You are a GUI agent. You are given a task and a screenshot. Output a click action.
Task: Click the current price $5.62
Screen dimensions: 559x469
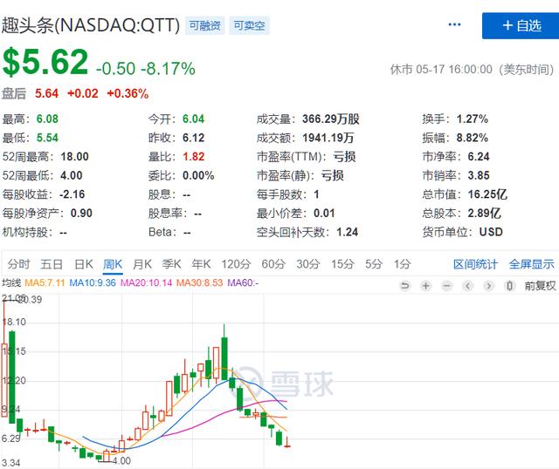coord(45,62)
